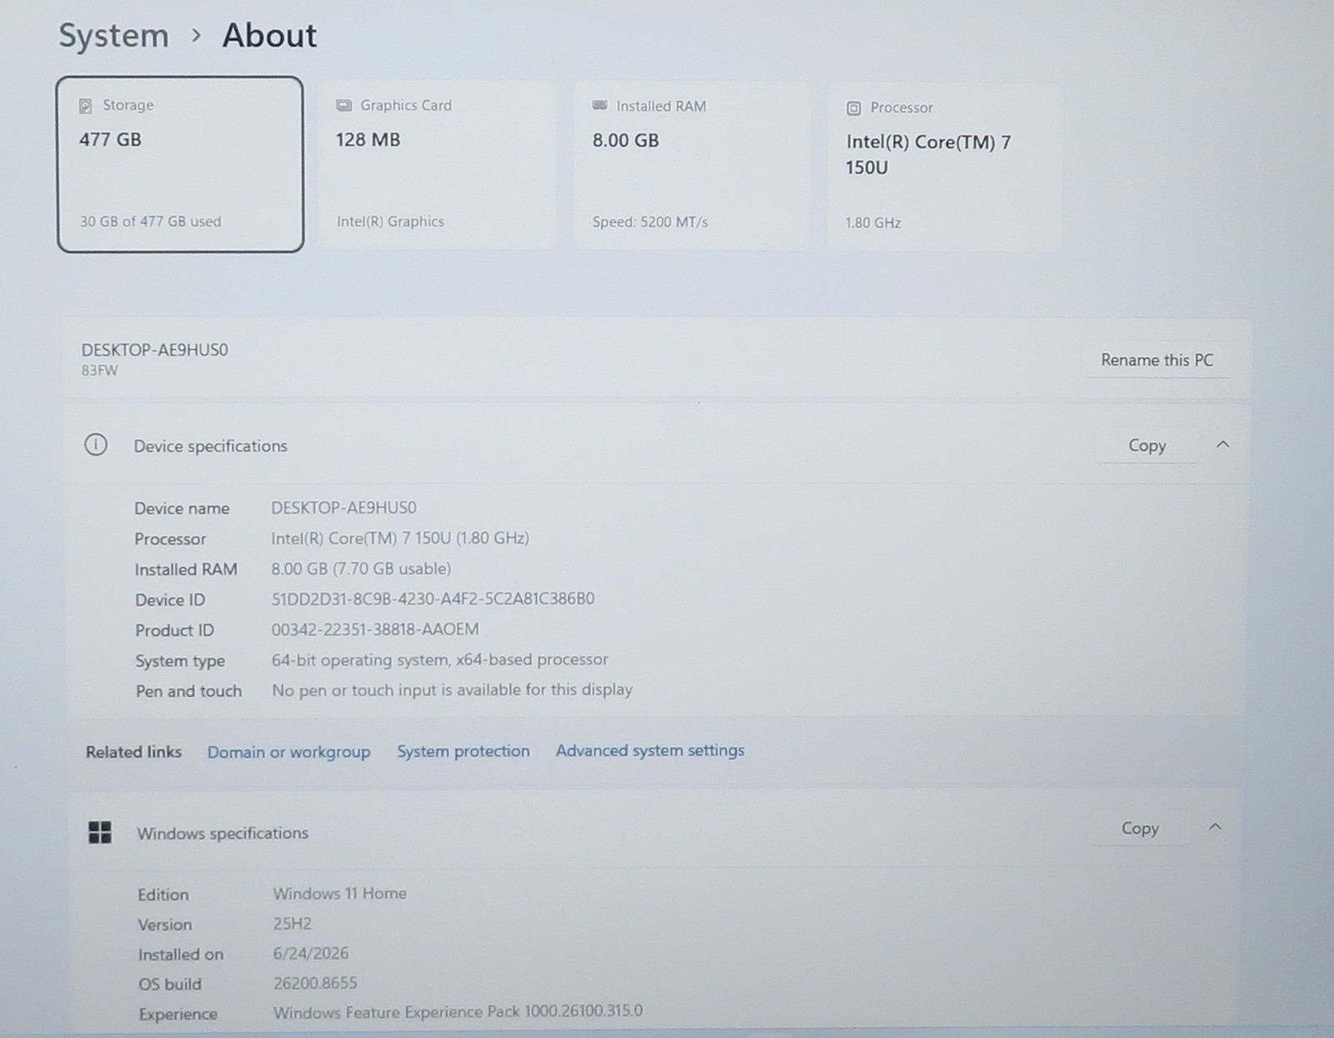Click the Speed: 5200 MT/s text

tap(649, 222)
